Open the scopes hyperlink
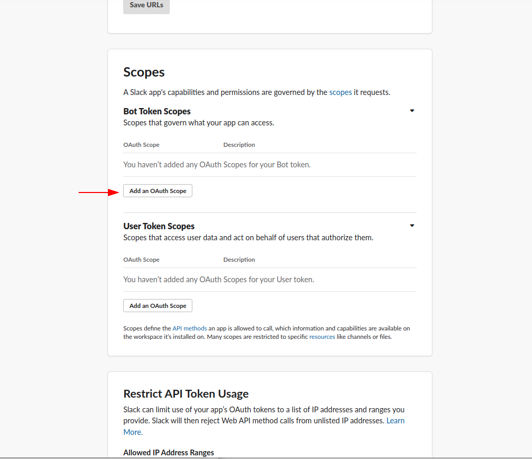The height and width of the screenshot is (459, 532). click(340, 92)
